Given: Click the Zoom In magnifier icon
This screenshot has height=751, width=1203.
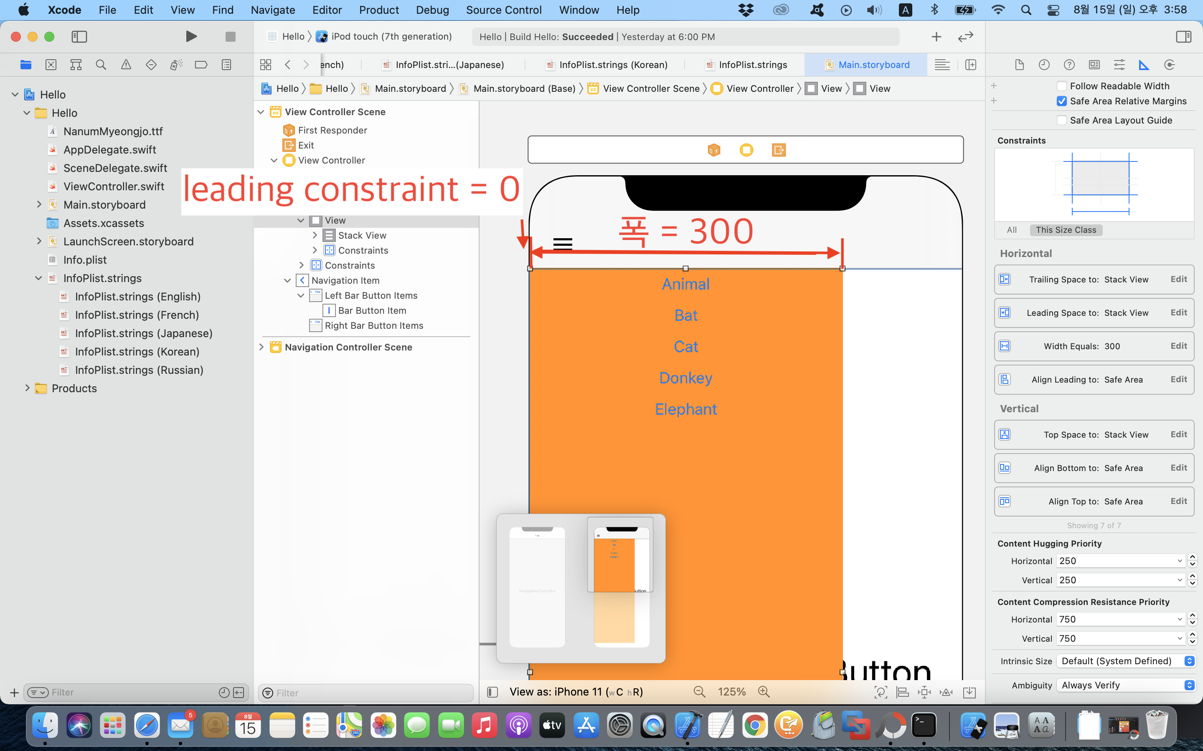Looking at the screenshot, I should [764, 692].
